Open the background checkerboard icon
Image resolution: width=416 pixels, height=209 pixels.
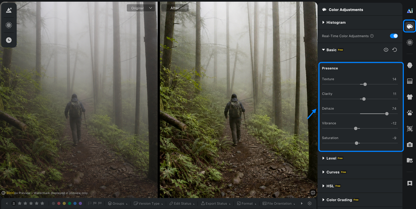(x=409, y=81)
